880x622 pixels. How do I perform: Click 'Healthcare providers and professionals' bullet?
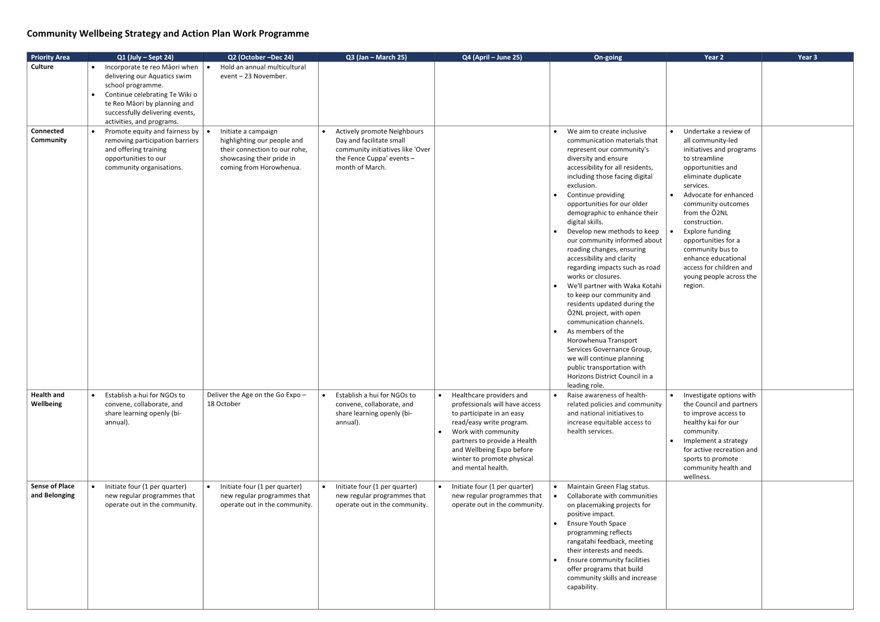[x=496, y=409]
